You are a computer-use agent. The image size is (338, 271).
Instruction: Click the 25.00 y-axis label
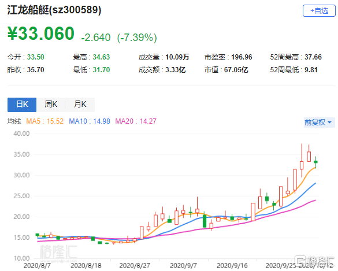click(x=21, y=196)
